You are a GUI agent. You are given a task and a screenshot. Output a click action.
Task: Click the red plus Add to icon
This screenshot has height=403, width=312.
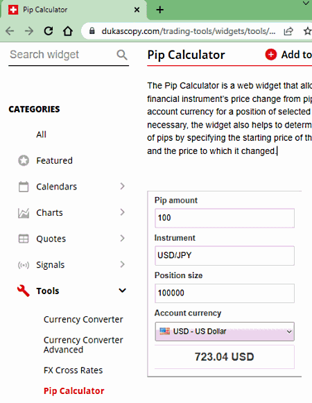(271, 55)
